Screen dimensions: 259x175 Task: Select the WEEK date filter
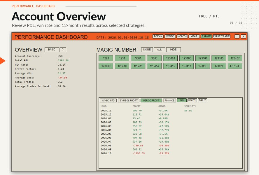[x=170, y=36]
